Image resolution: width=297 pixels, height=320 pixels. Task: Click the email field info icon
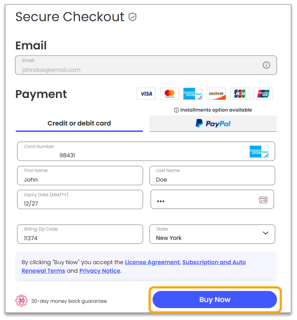(x=266, y=65)
